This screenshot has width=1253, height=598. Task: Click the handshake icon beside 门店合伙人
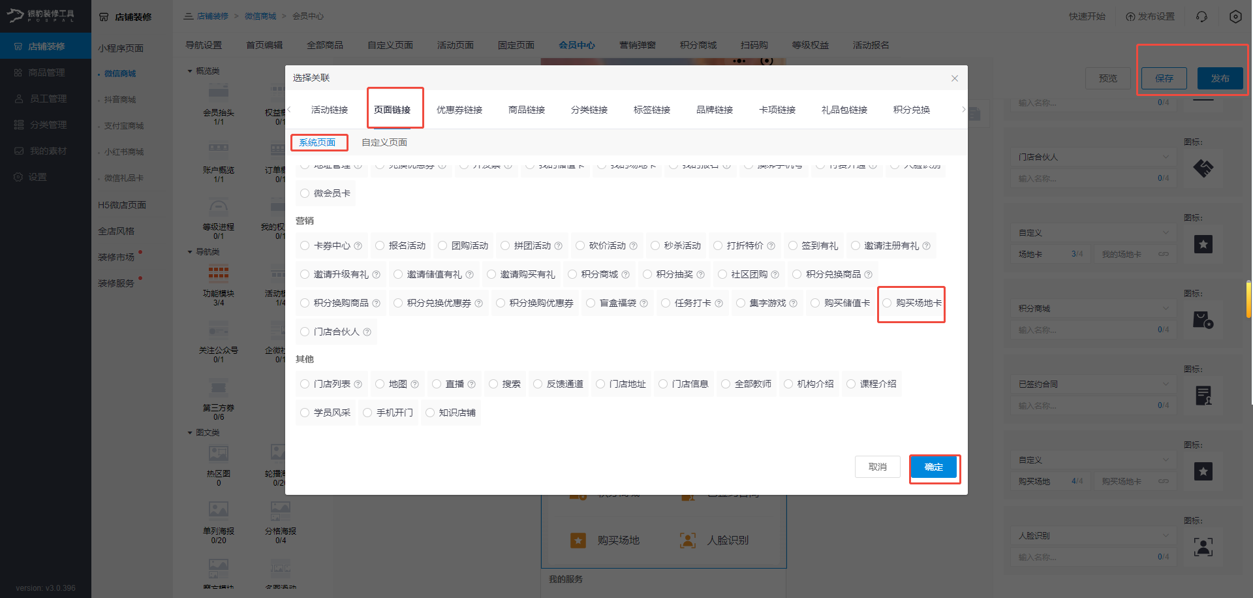pyautogui.click(x=1203, y=168)
